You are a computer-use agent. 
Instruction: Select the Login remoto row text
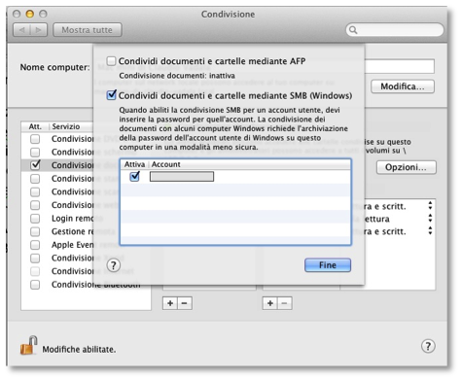[x=77, y=219]
